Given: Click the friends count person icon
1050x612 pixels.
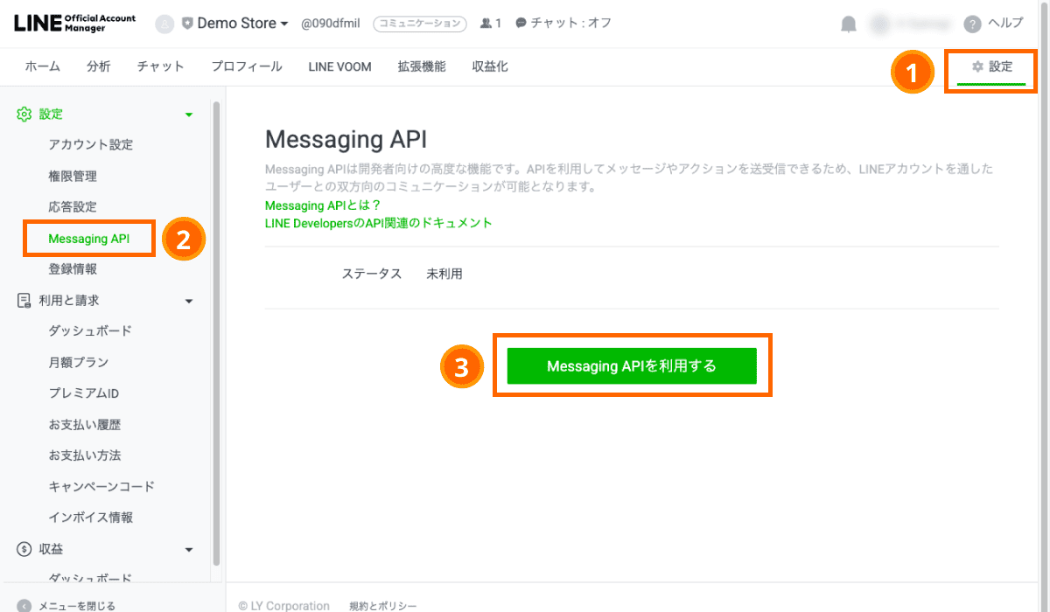Looking at the screenshot, I should coord(486,24).
